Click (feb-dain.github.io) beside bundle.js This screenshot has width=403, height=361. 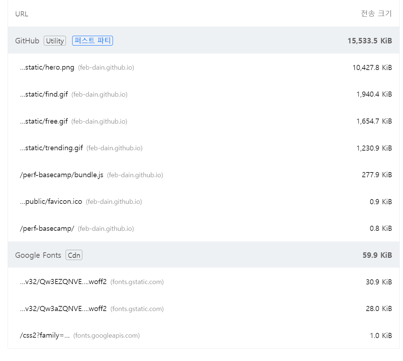click(x=135, y=175)
